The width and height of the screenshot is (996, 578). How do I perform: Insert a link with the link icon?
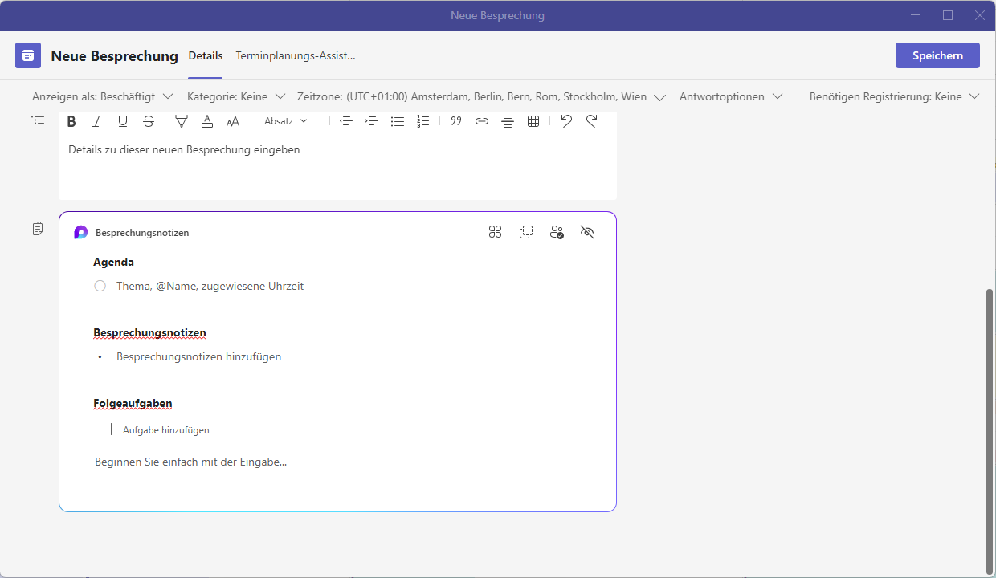(482, 121)
